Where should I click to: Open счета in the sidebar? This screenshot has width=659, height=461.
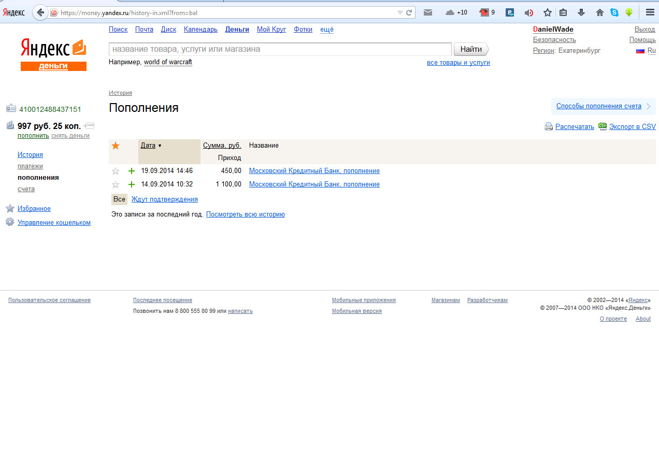pos(26,189)
